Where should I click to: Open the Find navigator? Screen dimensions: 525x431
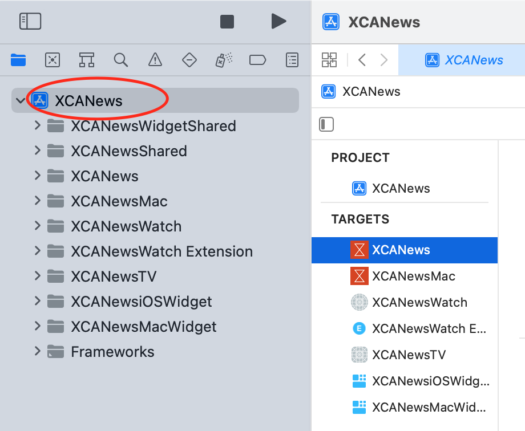121,60
